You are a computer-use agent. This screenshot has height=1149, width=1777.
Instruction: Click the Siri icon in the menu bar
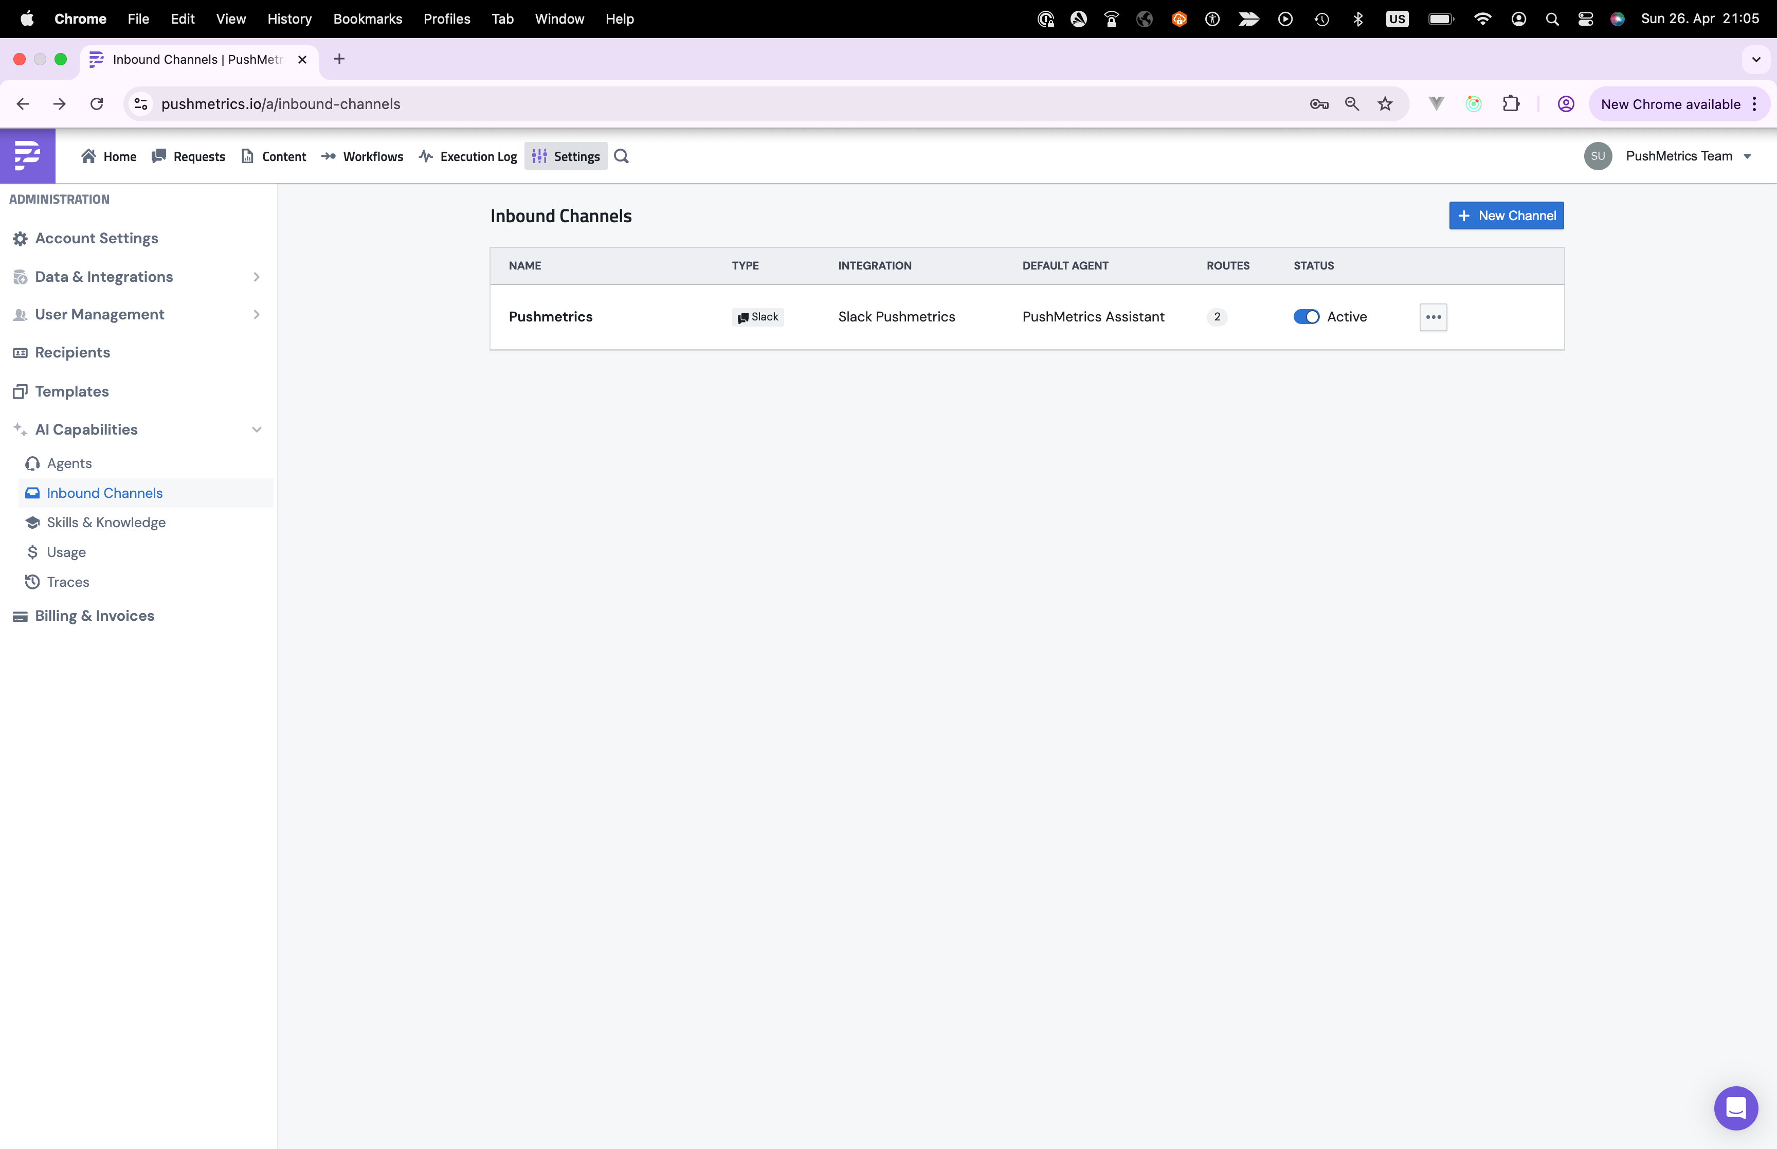[x=1617, y=19]
